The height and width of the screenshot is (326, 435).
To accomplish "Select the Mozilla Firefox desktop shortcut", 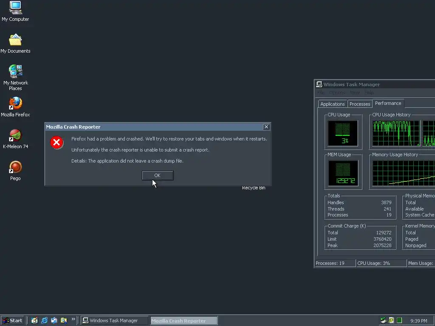I will [x=15, y=107].
